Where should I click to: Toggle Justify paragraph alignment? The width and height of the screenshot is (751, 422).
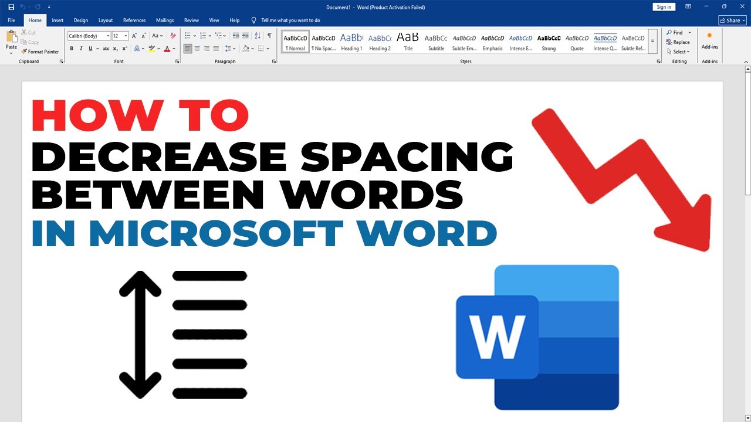pyautogui.click(x=216, y=49)
